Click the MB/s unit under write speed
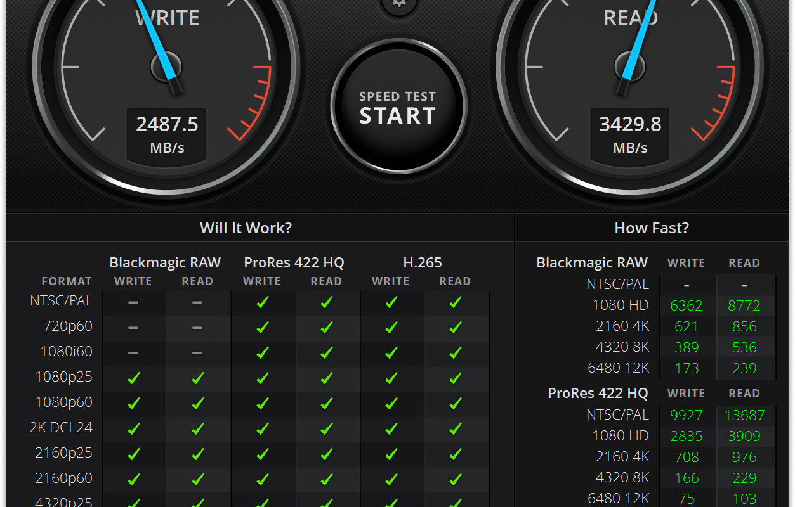The width and height of the screenshot is (795, 507). tap(168, 148)
